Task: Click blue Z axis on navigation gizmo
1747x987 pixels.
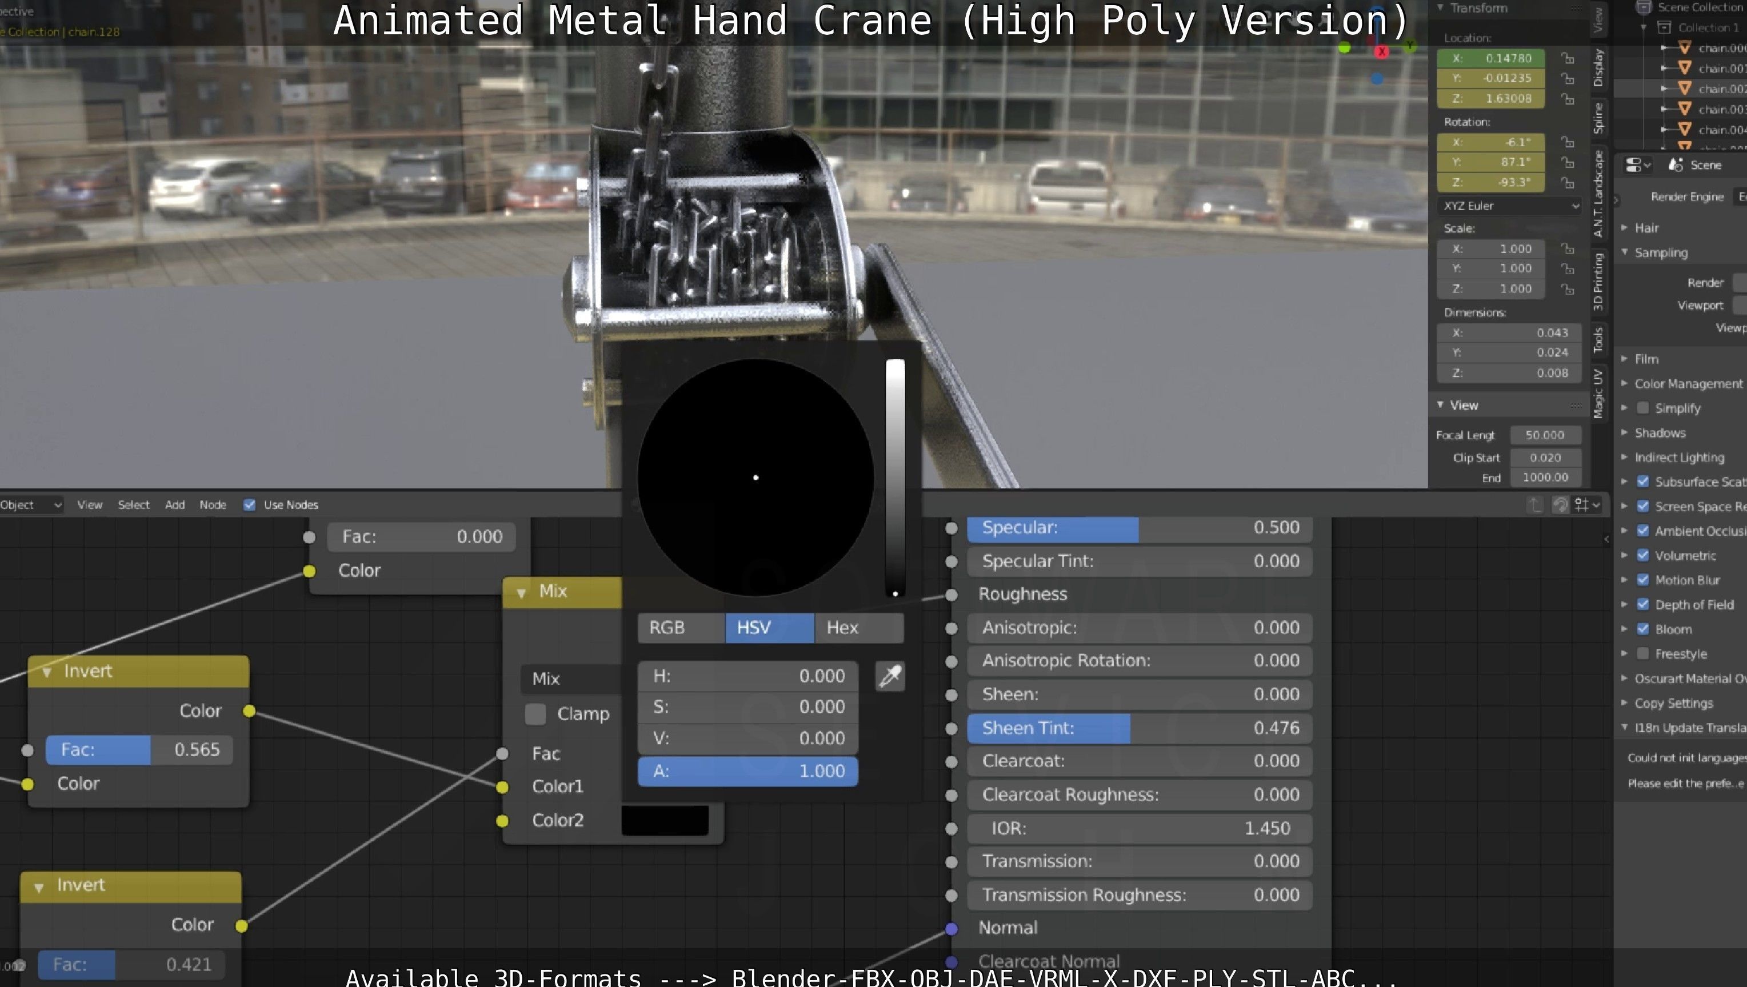Action: click(x=1376, y=79)
